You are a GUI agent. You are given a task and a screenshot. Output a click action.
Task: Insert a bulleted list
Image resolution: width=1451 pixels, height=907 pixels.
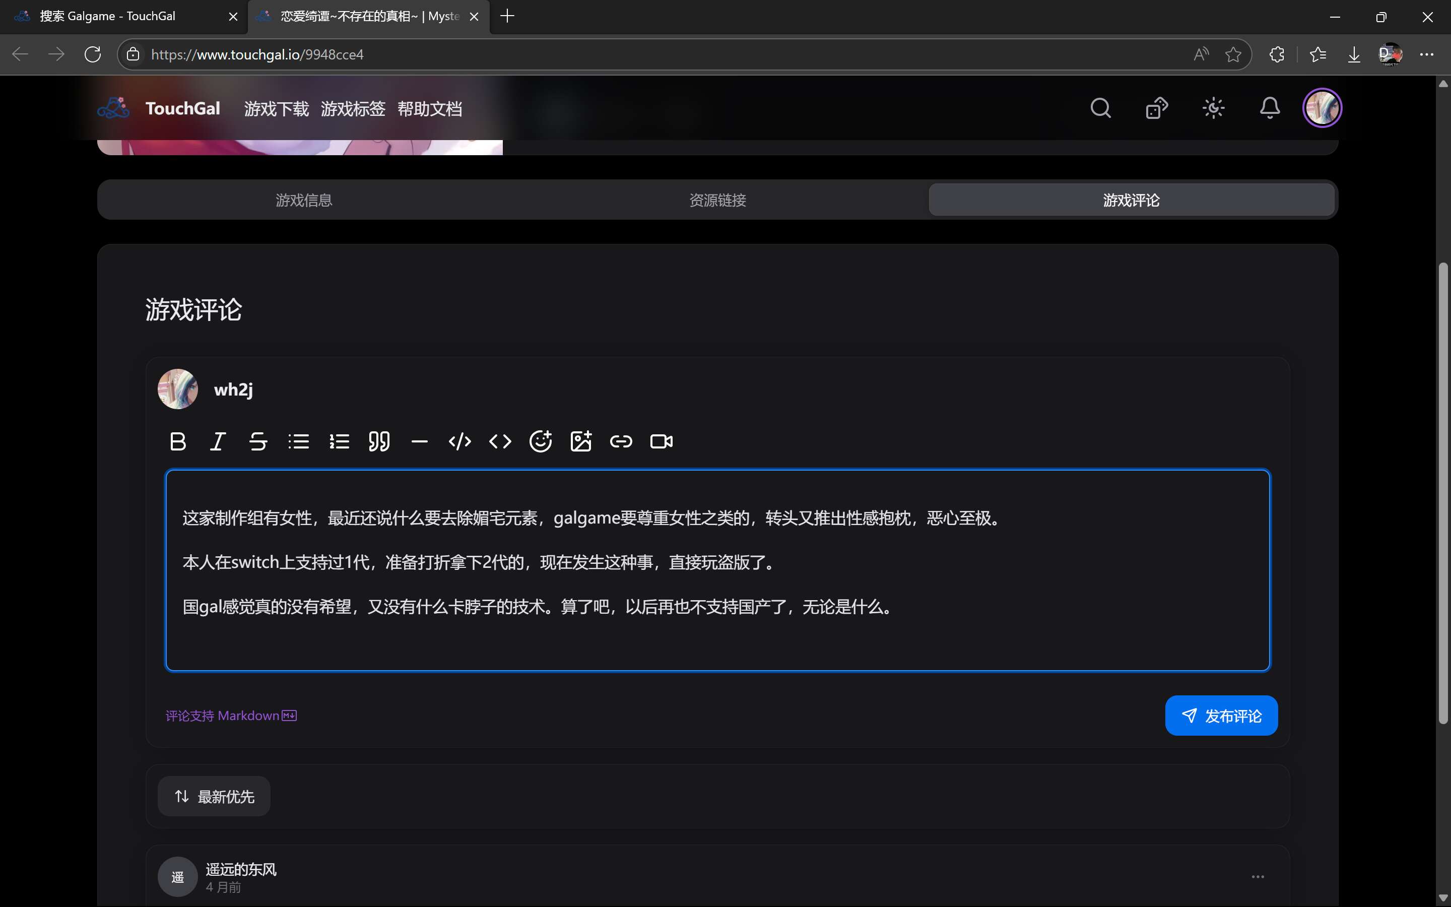tap(299, 441)
